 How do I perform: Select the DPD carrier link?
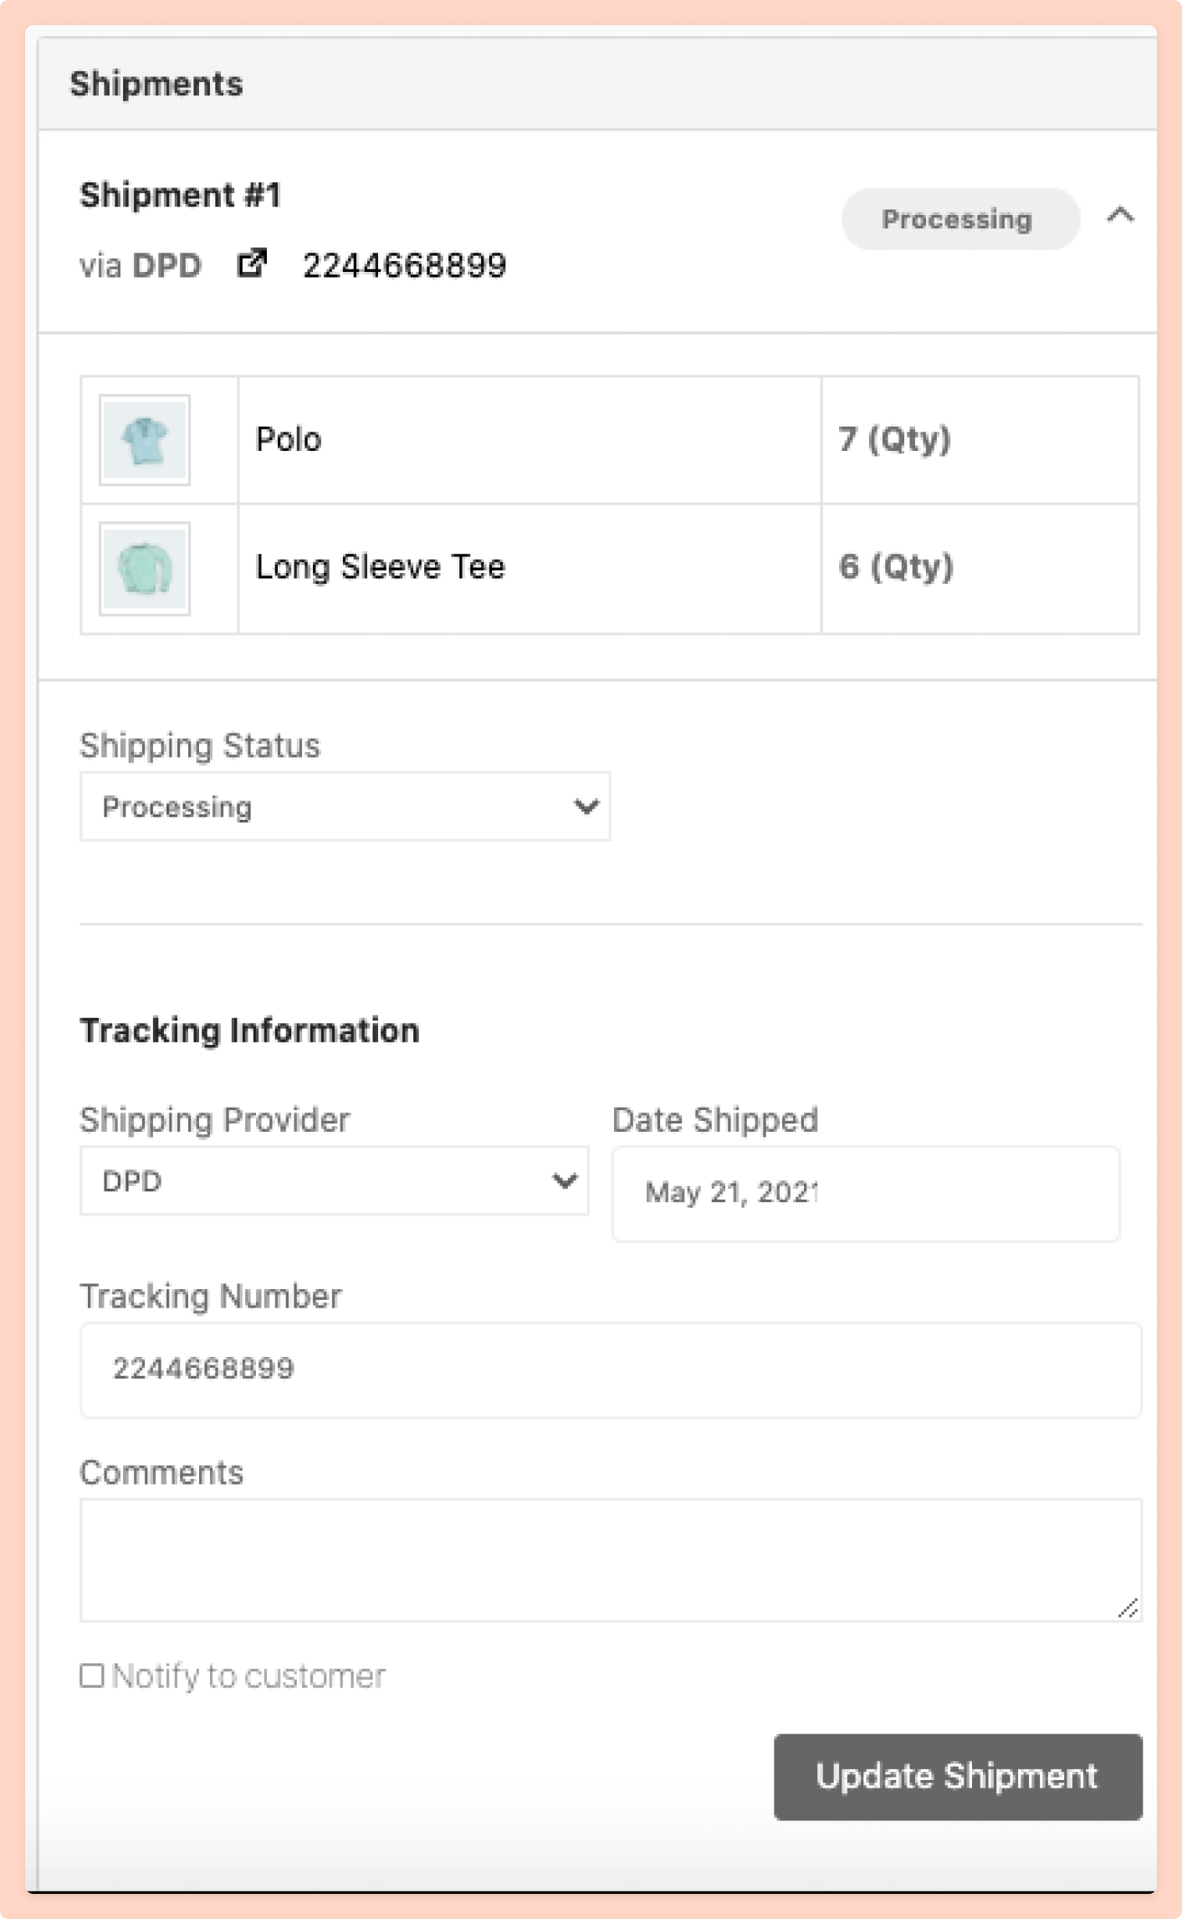click(x=166, y=266)
